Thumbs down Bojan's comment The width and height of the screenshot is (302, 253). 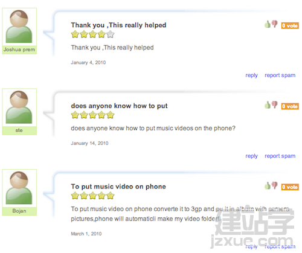274,185
